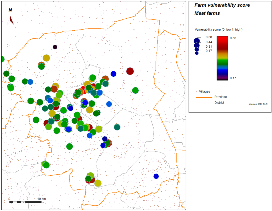Image resolution: width=272 pixels, height=211 pixels.
Task: Click the small dark purple farm circle in the northwest
Action: click(55, 47)
